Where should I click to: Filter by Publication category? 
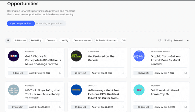click(x=20, y=41)
